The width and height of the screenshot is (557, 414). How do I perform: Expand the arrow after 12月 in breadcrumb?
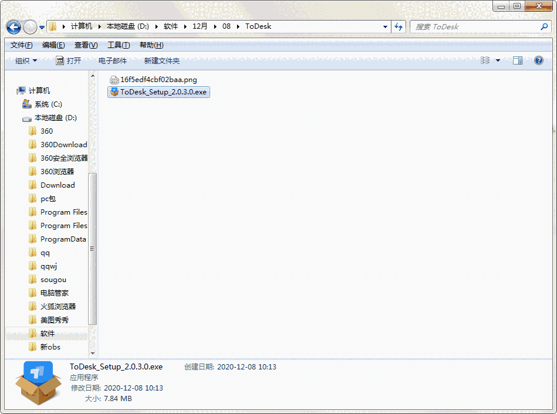215,26
